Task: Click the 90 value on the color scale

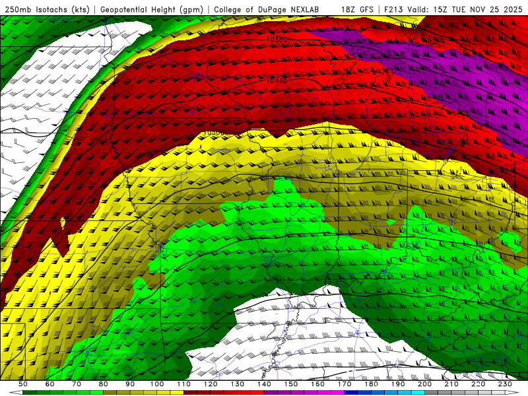Action: click(x=130, y=384)
